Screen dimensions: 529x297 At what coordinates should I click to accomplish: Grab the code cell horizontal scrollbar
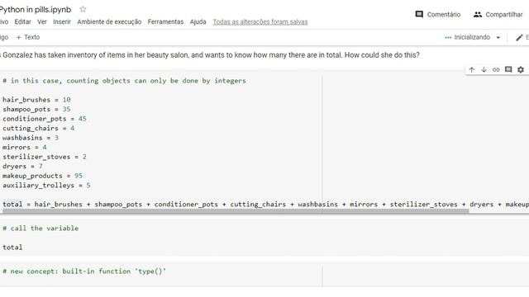tap(236, 211)
